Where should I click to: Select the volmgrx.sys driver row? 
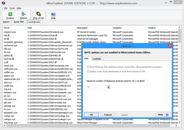[x=90, y=119]
